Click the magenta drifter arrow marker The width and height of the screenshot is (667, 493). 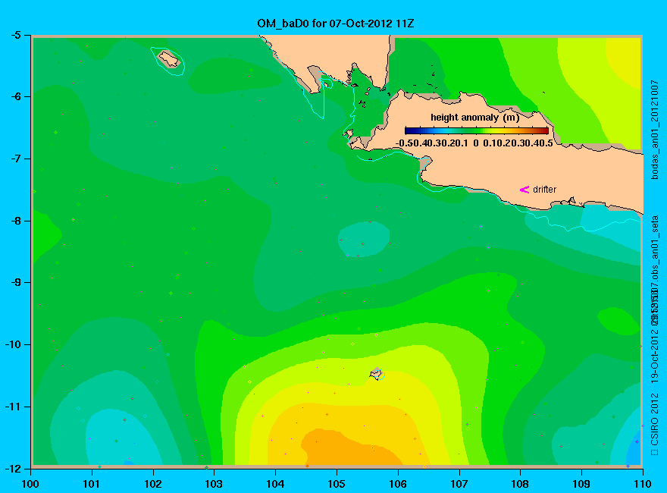coord(525,190)
